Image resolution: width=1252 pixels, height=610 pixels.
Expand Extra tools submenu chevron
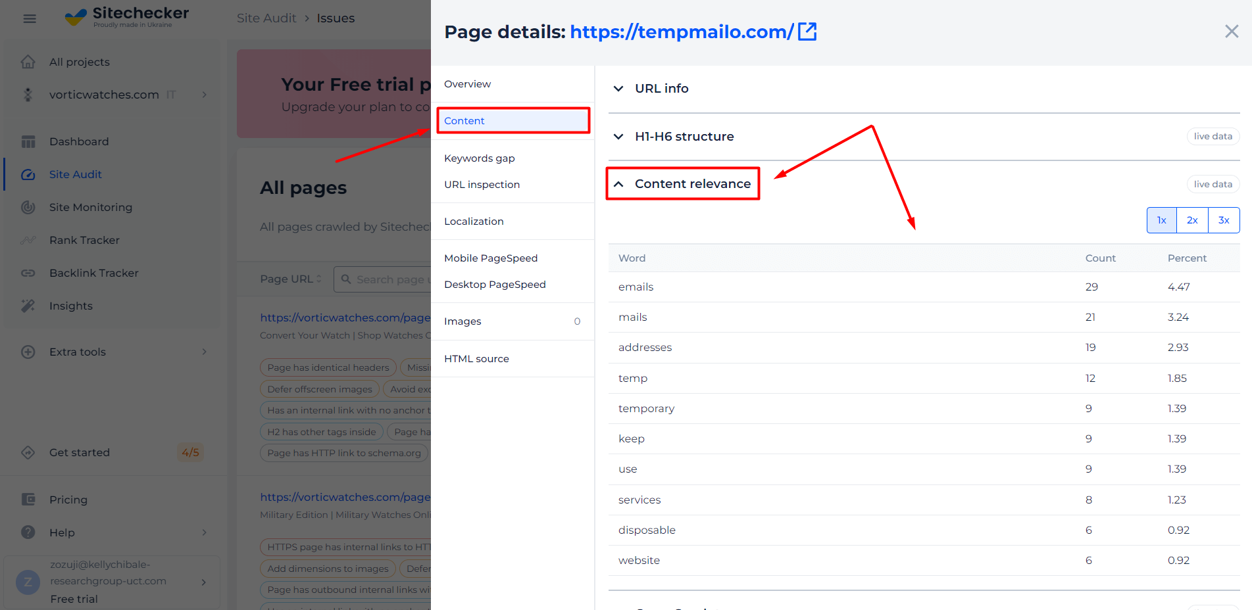(x=205, y=352)
